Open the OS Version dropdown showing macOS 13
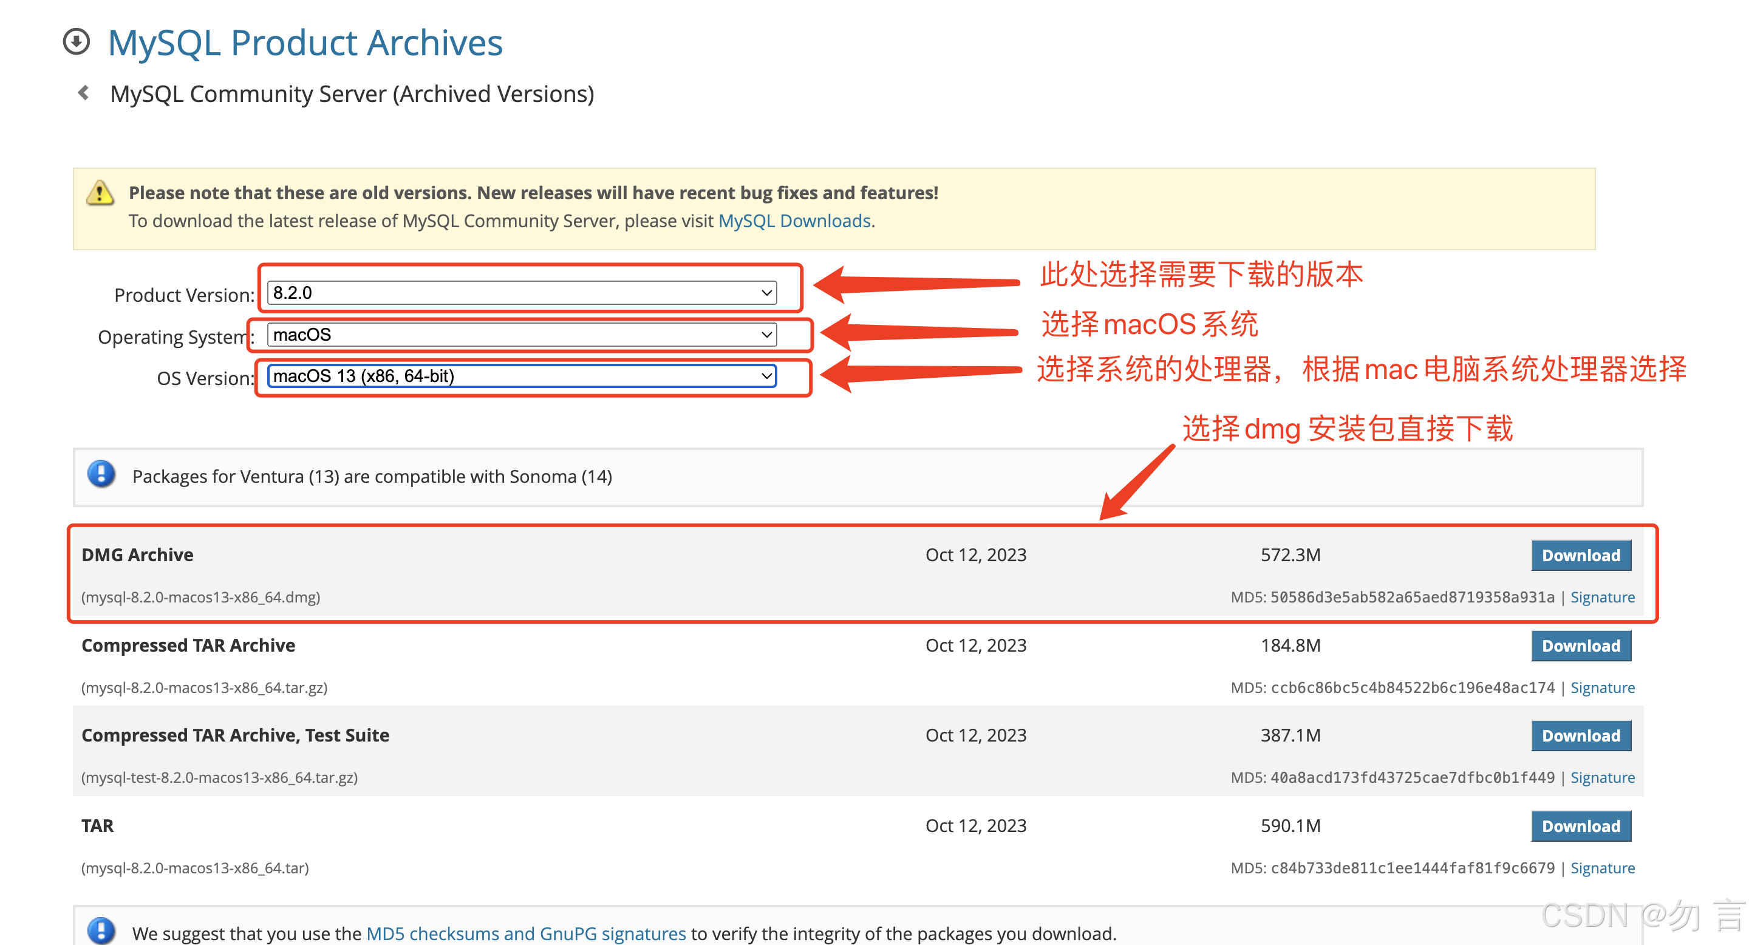 point(522,376)
